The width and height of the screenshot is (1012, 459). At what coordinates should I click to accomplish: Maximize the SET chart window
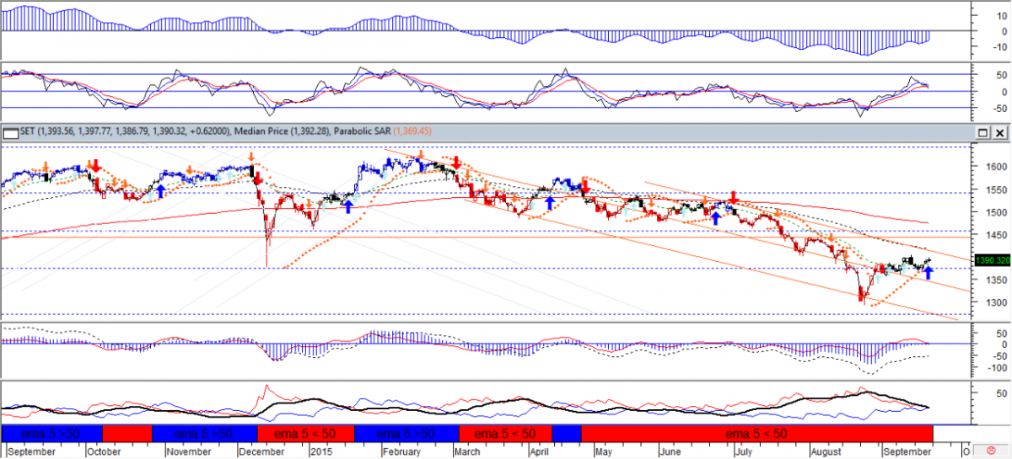tap(983, 133)
